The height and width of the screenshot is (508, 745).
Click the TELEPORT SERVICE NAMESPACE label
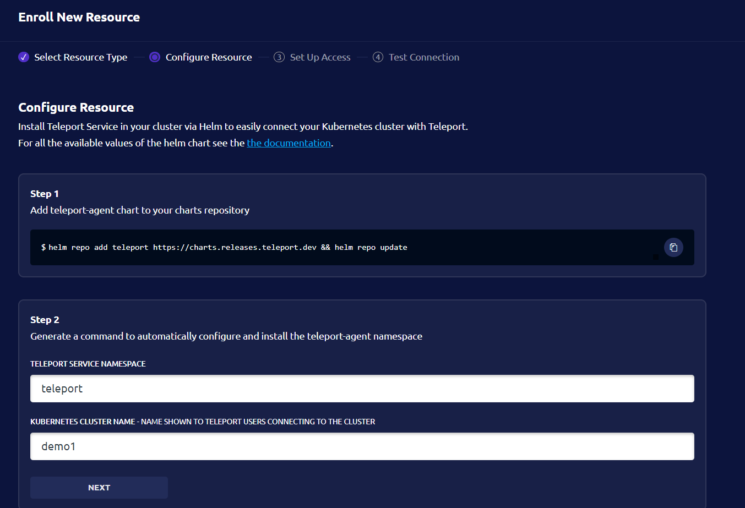point(88,364)
